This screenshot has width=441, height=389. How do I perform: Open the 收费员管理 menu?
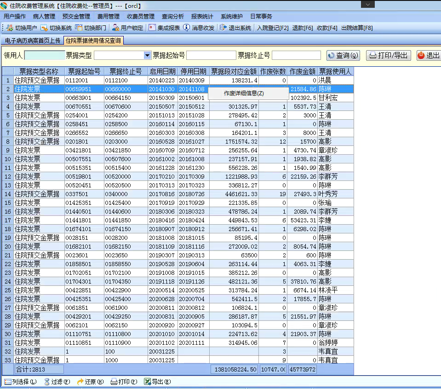(x=141, y=17)
